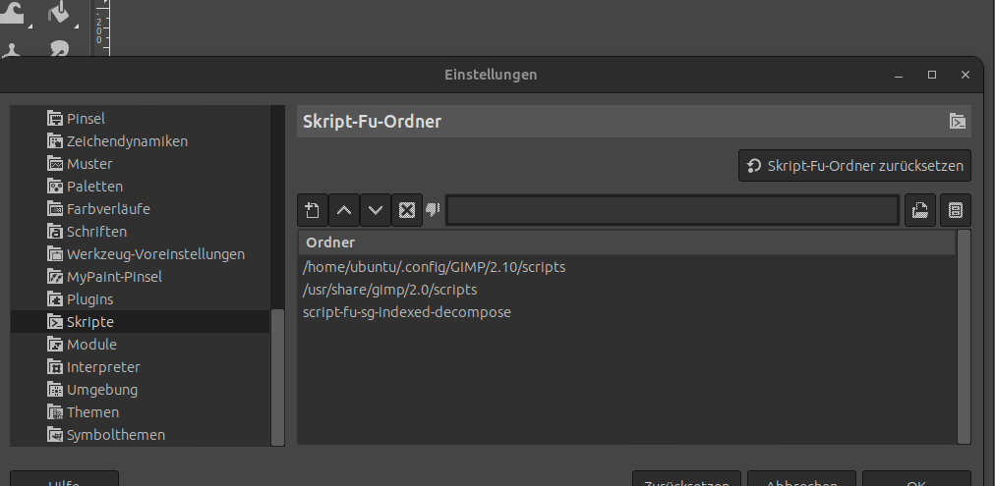Select Interpreter in the settings tree
Screen dimensions: 995x486
pyautogui.click(x=103, y=367)
